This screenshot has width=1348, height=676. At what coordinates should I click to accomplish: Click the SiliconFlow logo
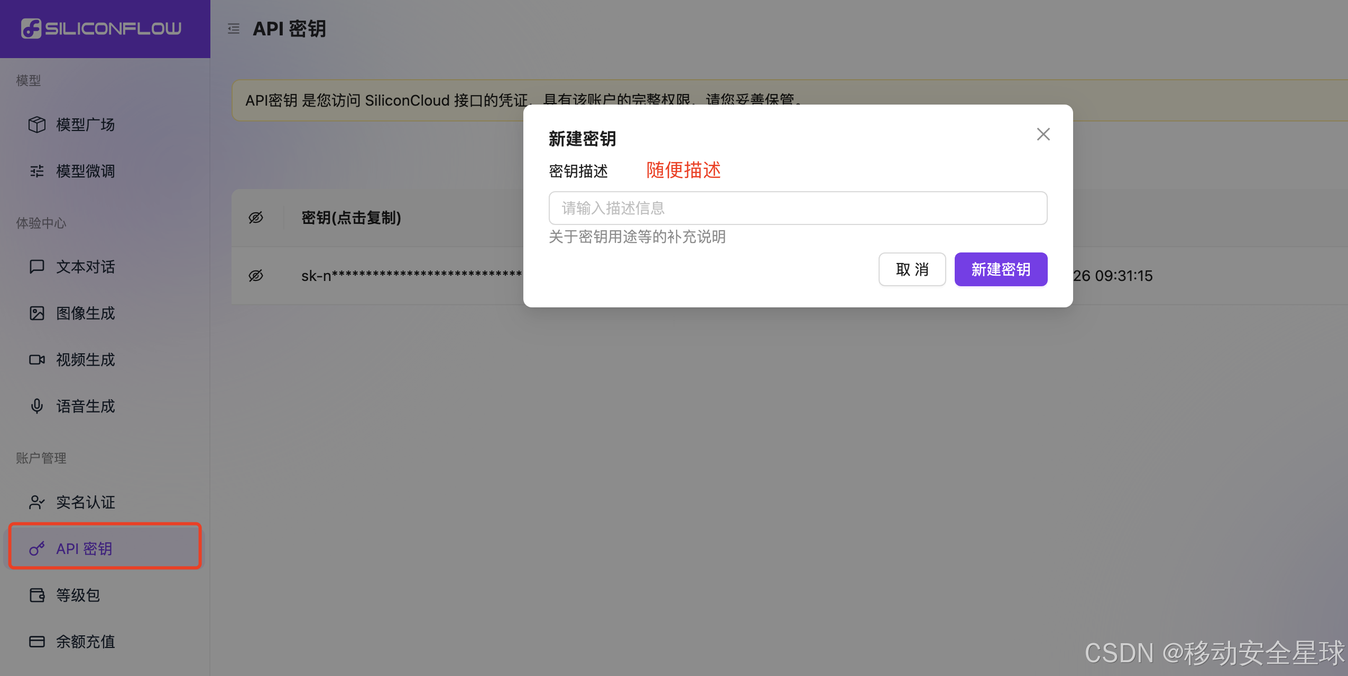click(x=101, y=29)
